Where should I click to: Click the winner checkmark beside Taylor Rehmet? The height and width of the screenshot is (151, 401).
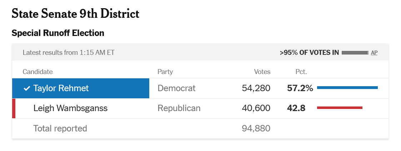27,88
